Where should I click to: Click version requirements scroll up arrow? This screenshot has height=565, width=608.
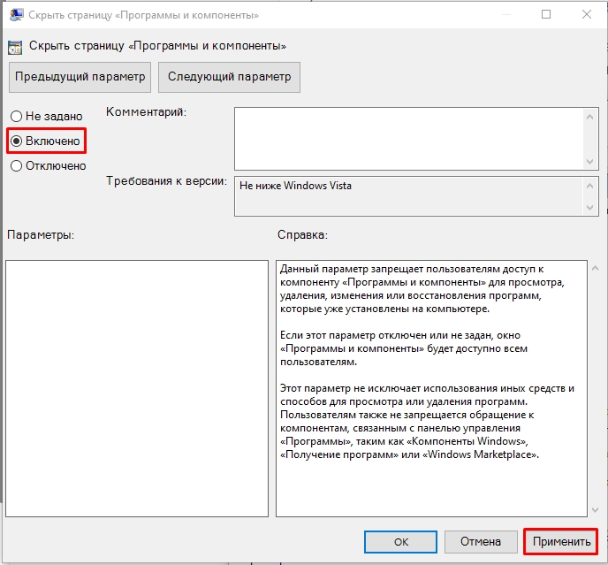[x=589, y=186]
